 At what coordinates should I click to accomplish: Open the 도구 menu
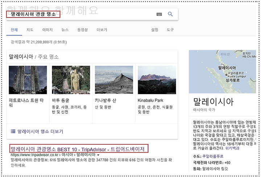[x=170, y=30]
